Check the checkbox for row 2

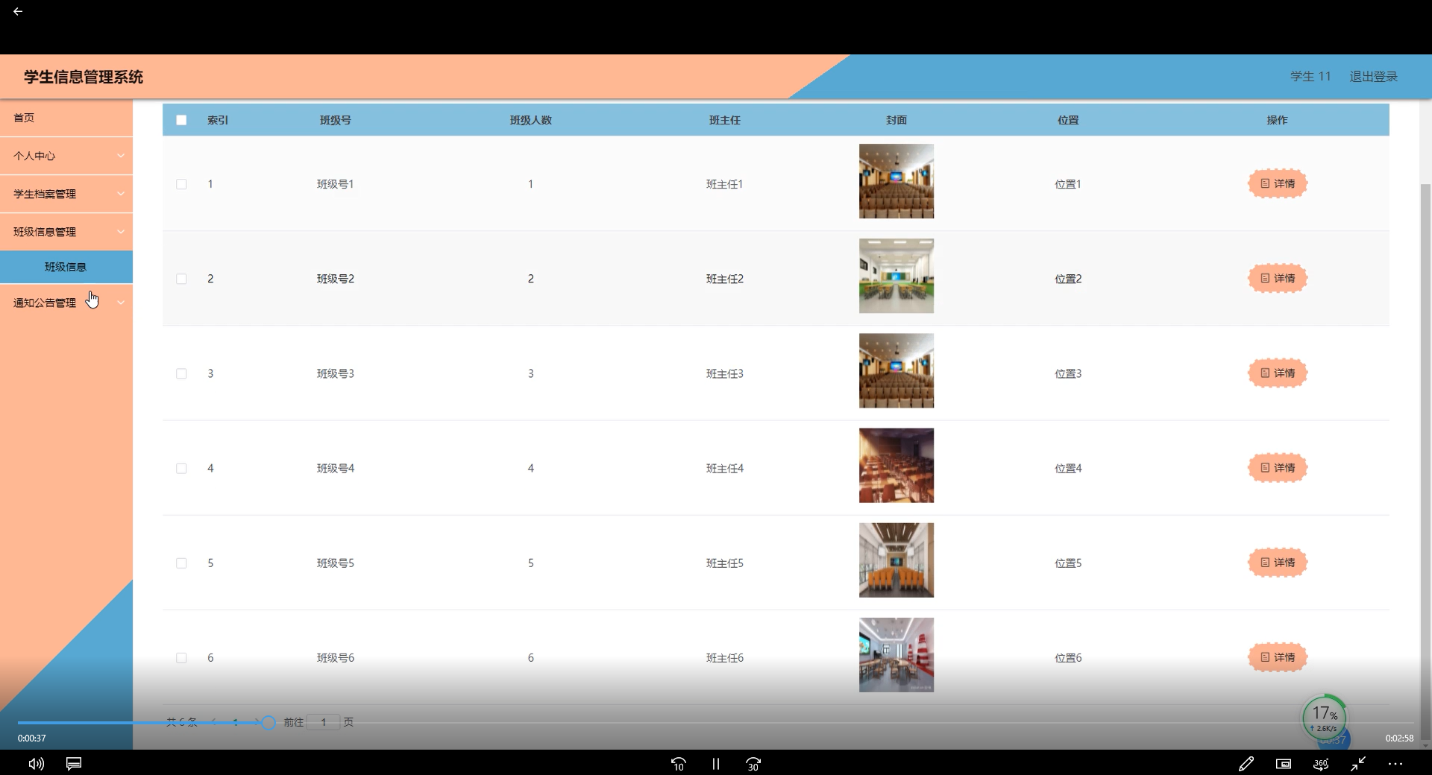point(181,279)
